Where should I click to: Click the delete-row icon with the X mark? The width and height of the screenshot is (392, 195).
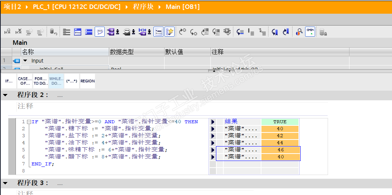point(19,32)
